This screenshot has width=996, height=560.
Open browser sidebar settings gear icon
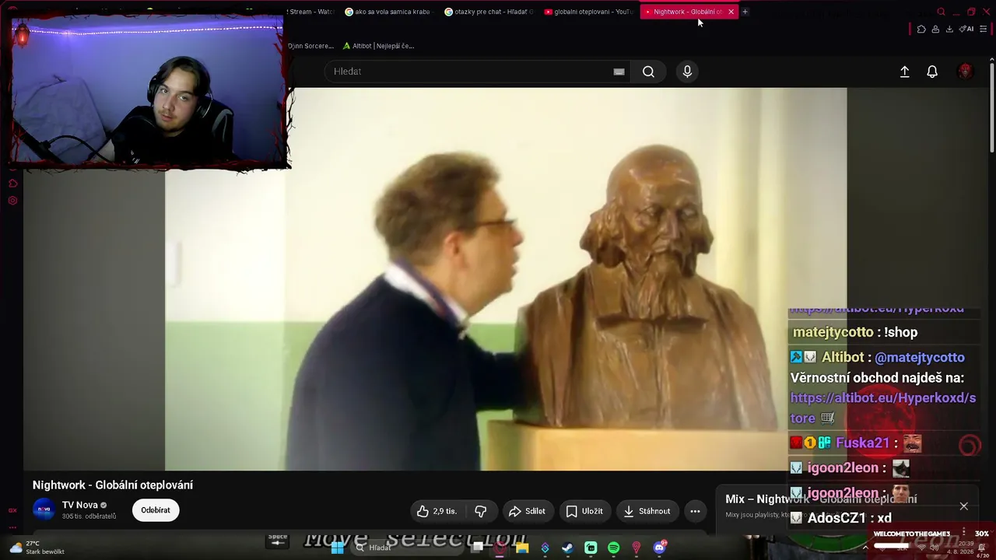coord(12,201)
